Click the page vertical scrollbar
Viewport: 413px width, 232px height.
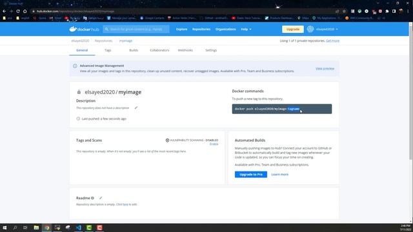coord(410,92)
